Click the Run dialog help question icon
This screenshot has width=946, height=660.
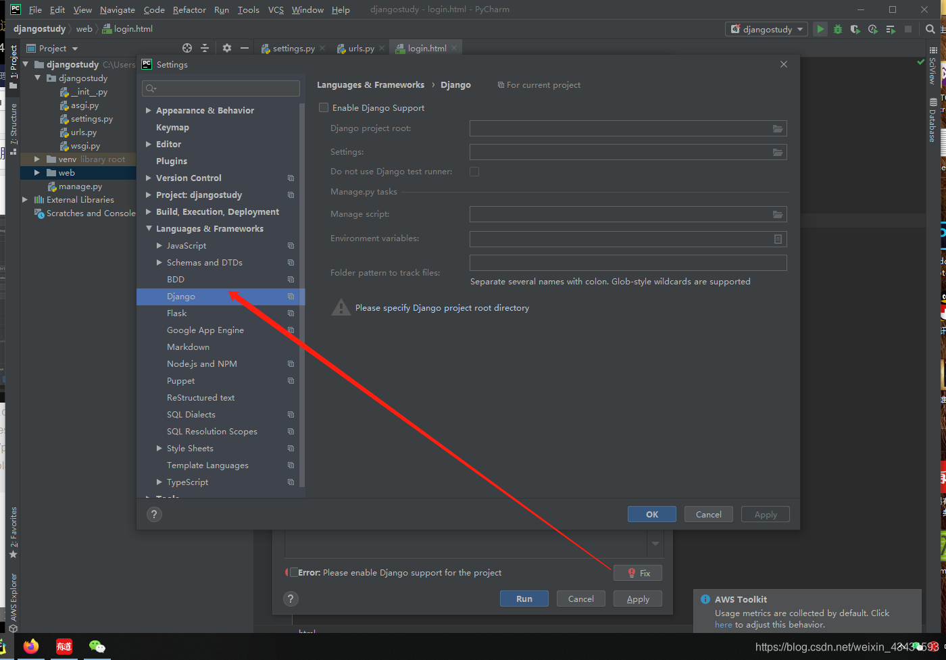(x=291, y=599)
